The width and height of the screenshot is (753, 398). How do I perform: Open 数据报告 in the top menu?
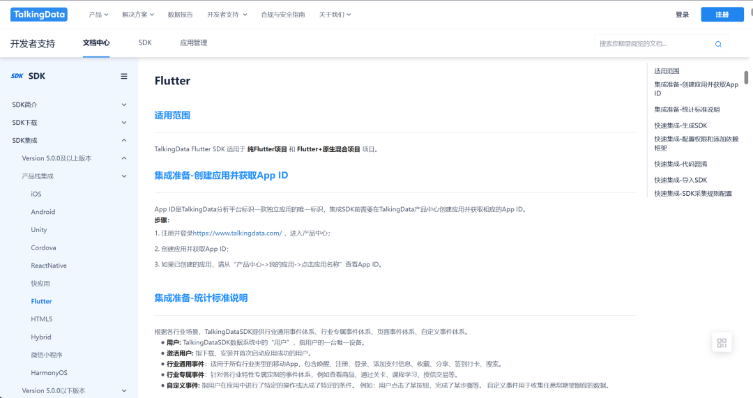tap(180, 15)
